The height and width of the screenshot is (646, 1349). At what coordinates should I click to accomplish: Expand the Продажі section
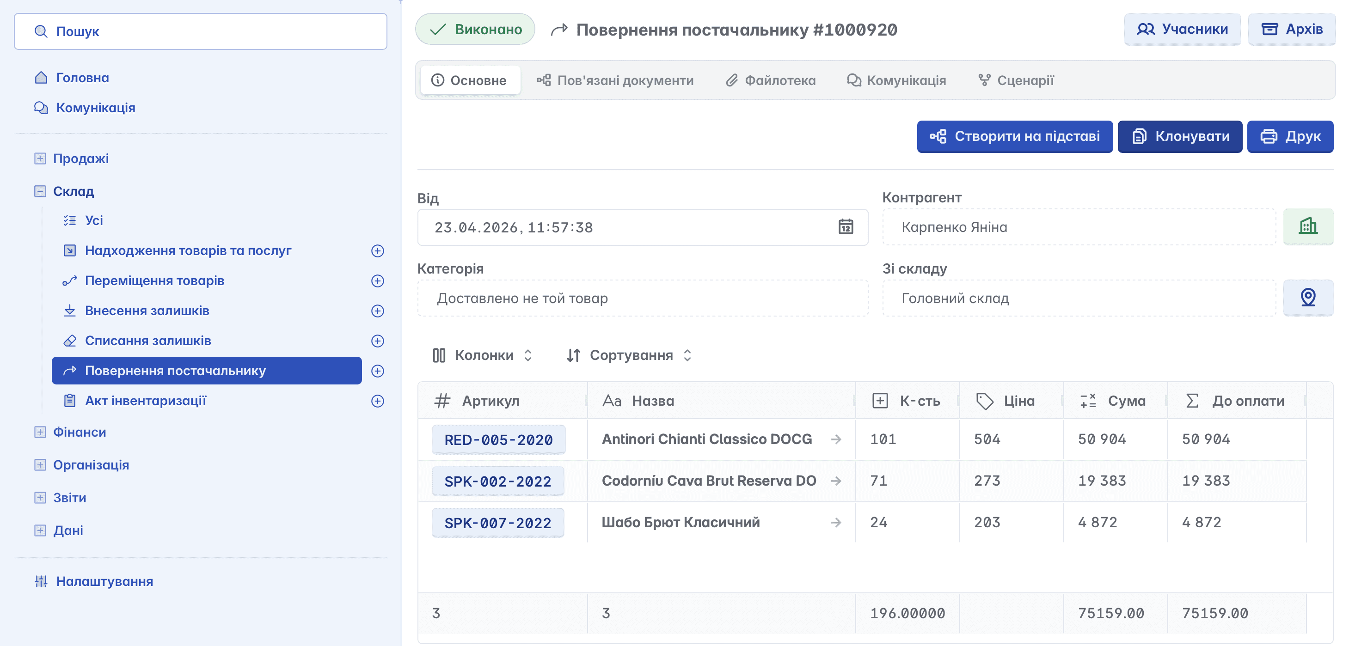(40, 158)
